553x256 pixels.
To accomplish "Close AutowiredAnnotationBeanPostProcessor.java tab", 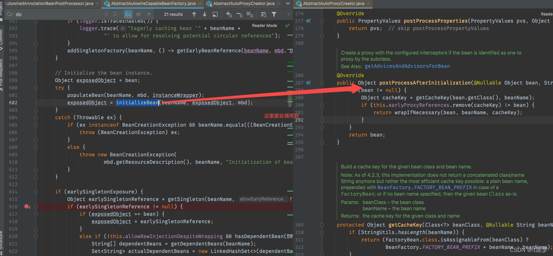I will [98, 3].
